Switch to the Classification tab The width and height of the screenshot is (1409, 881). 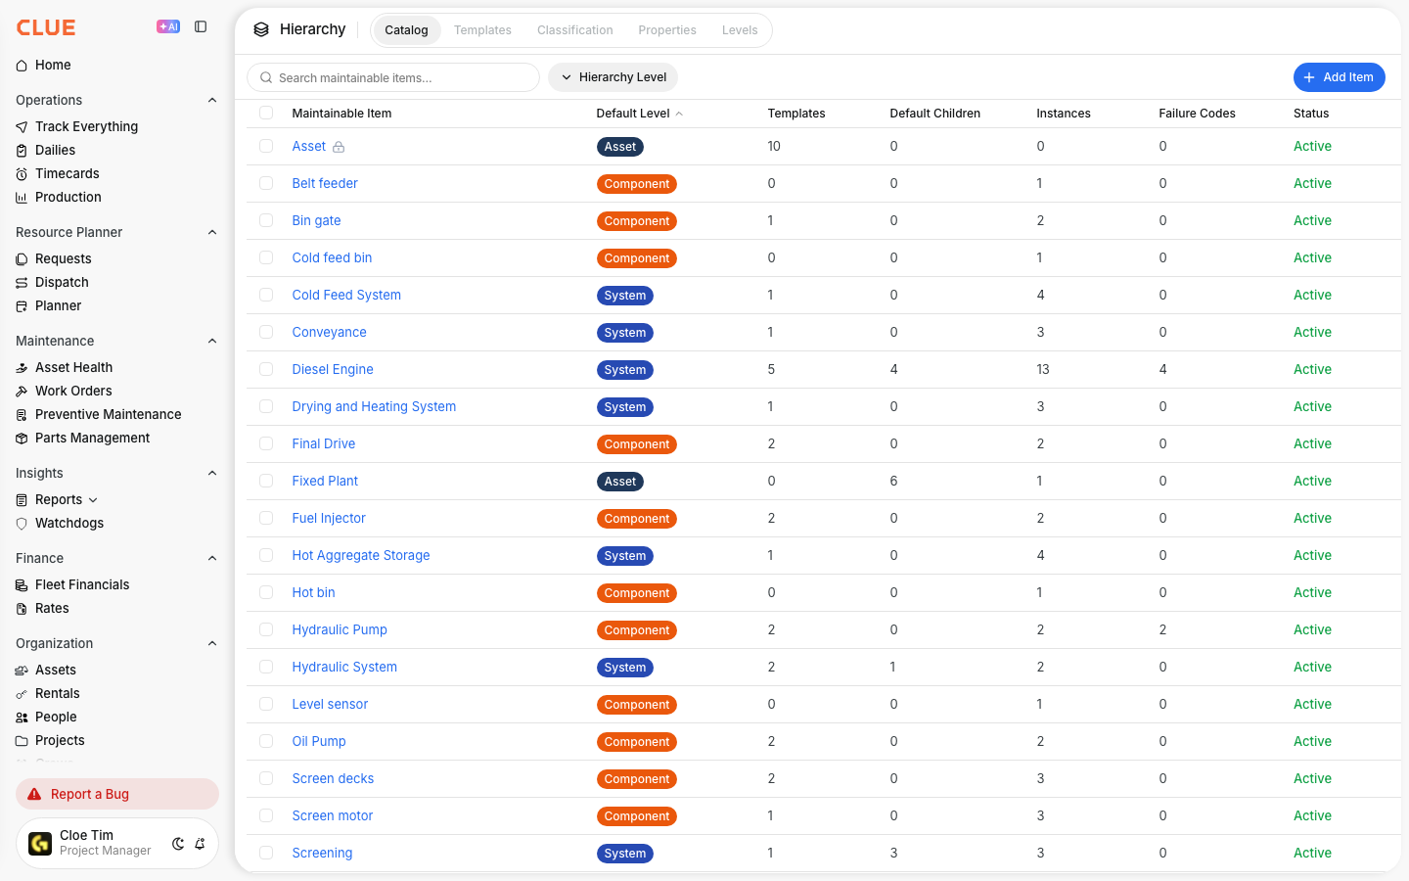(x=575, y=30)
